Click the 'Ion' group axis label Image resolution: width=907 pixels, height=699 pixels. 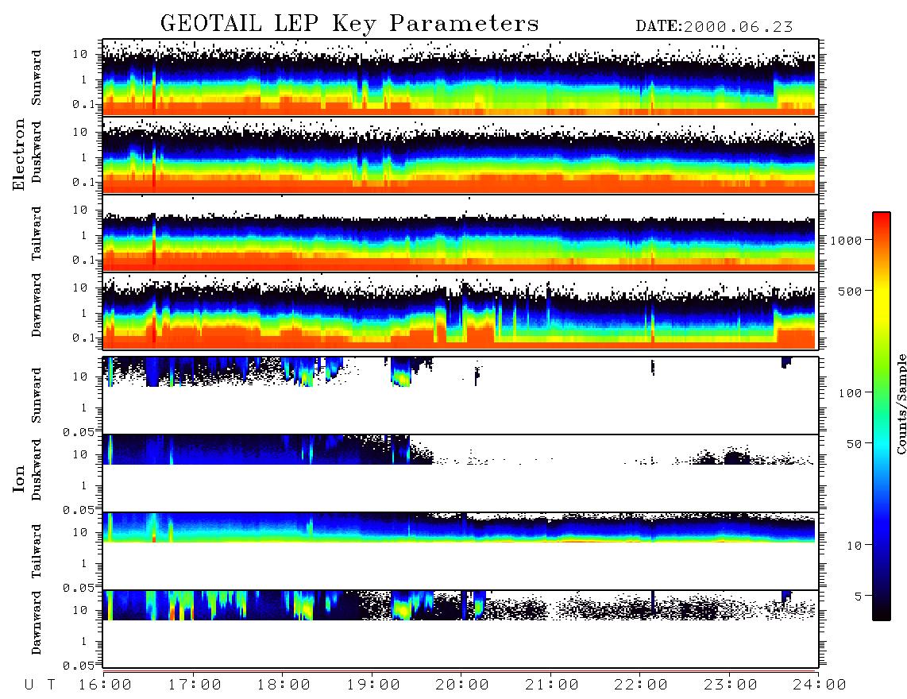click(x=18, y=478)
